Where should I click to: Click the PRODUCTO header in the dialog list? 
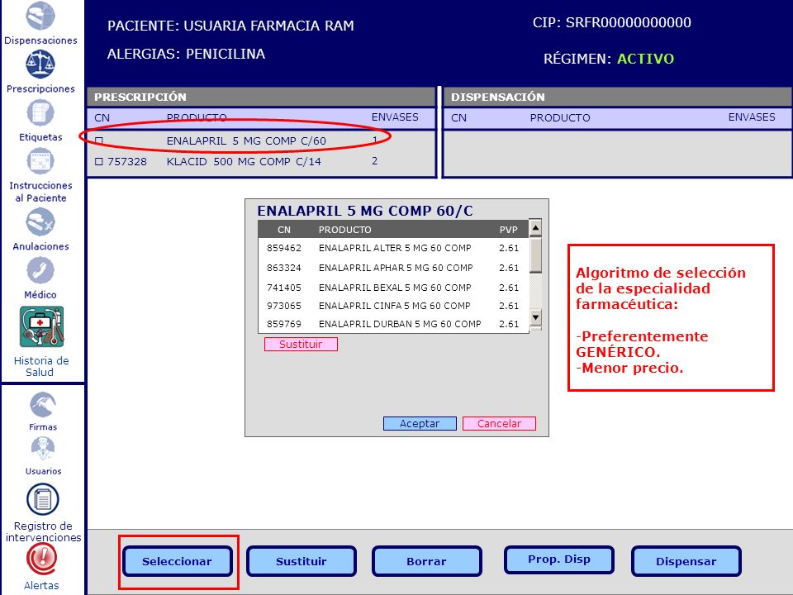coord(345,230)
